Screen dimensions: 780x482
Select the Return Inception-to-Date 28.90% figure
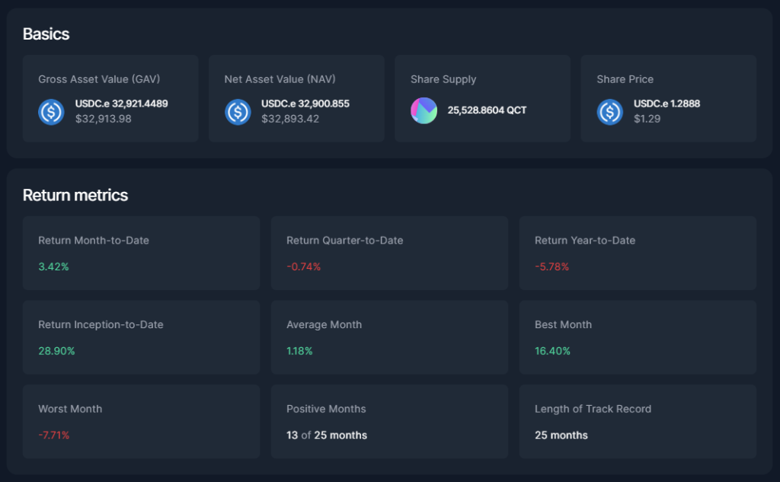click(56, 351)
